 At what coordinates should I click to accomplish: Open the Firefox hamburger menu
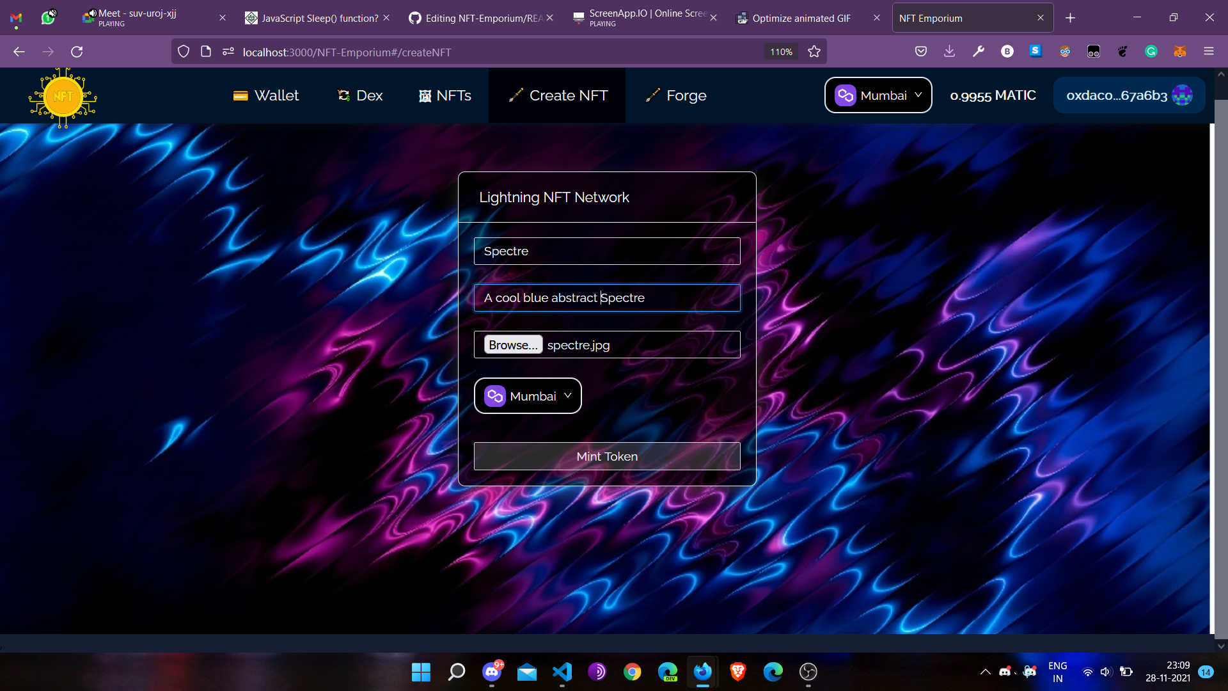pyautogui.click(x=1208, y=52)
